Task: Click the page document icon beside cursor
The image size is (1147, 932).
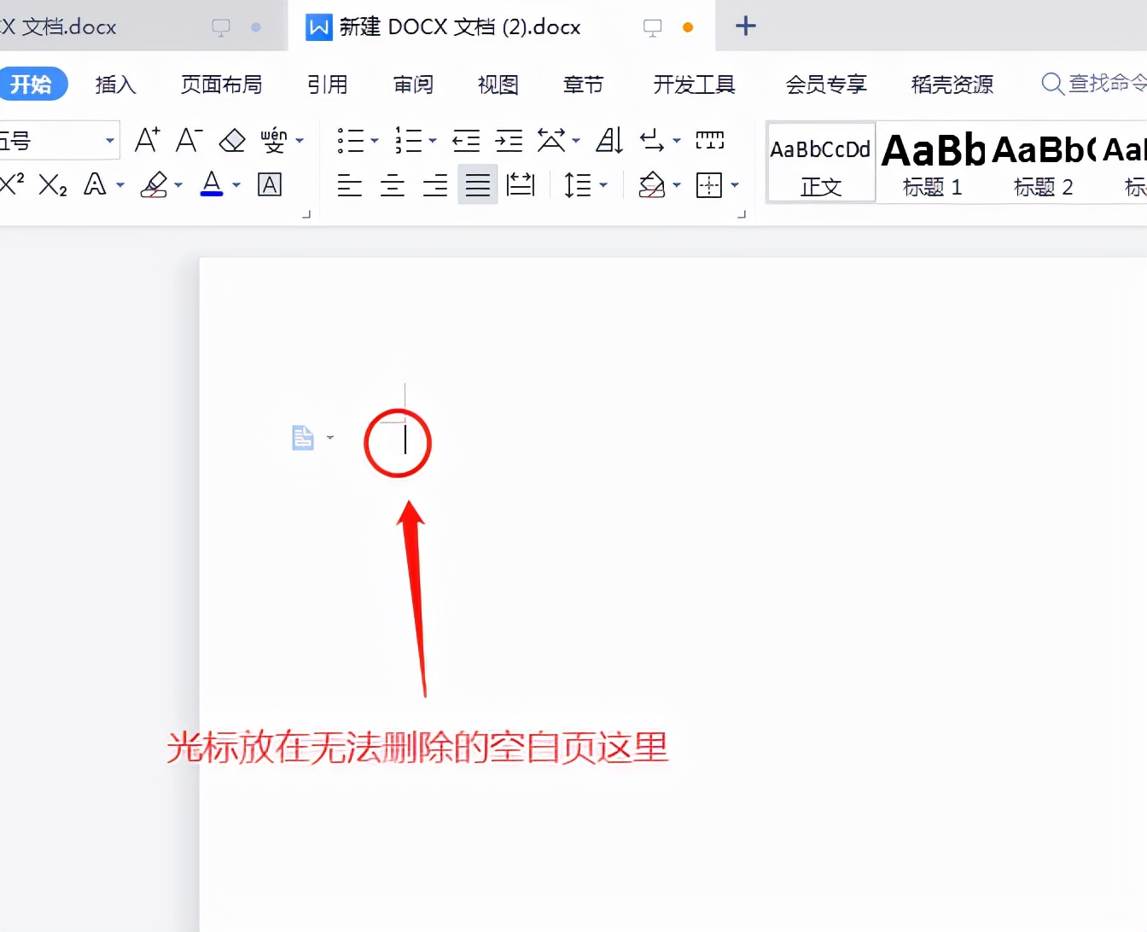Action: [x=303, y=438]
